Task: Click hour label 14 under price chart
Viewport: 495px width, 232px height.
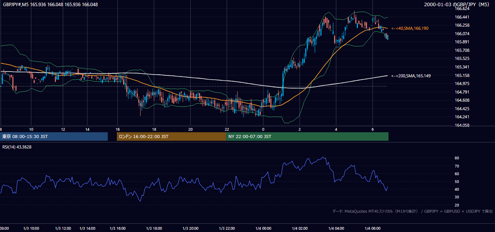Action: click(x=88, y=129)
